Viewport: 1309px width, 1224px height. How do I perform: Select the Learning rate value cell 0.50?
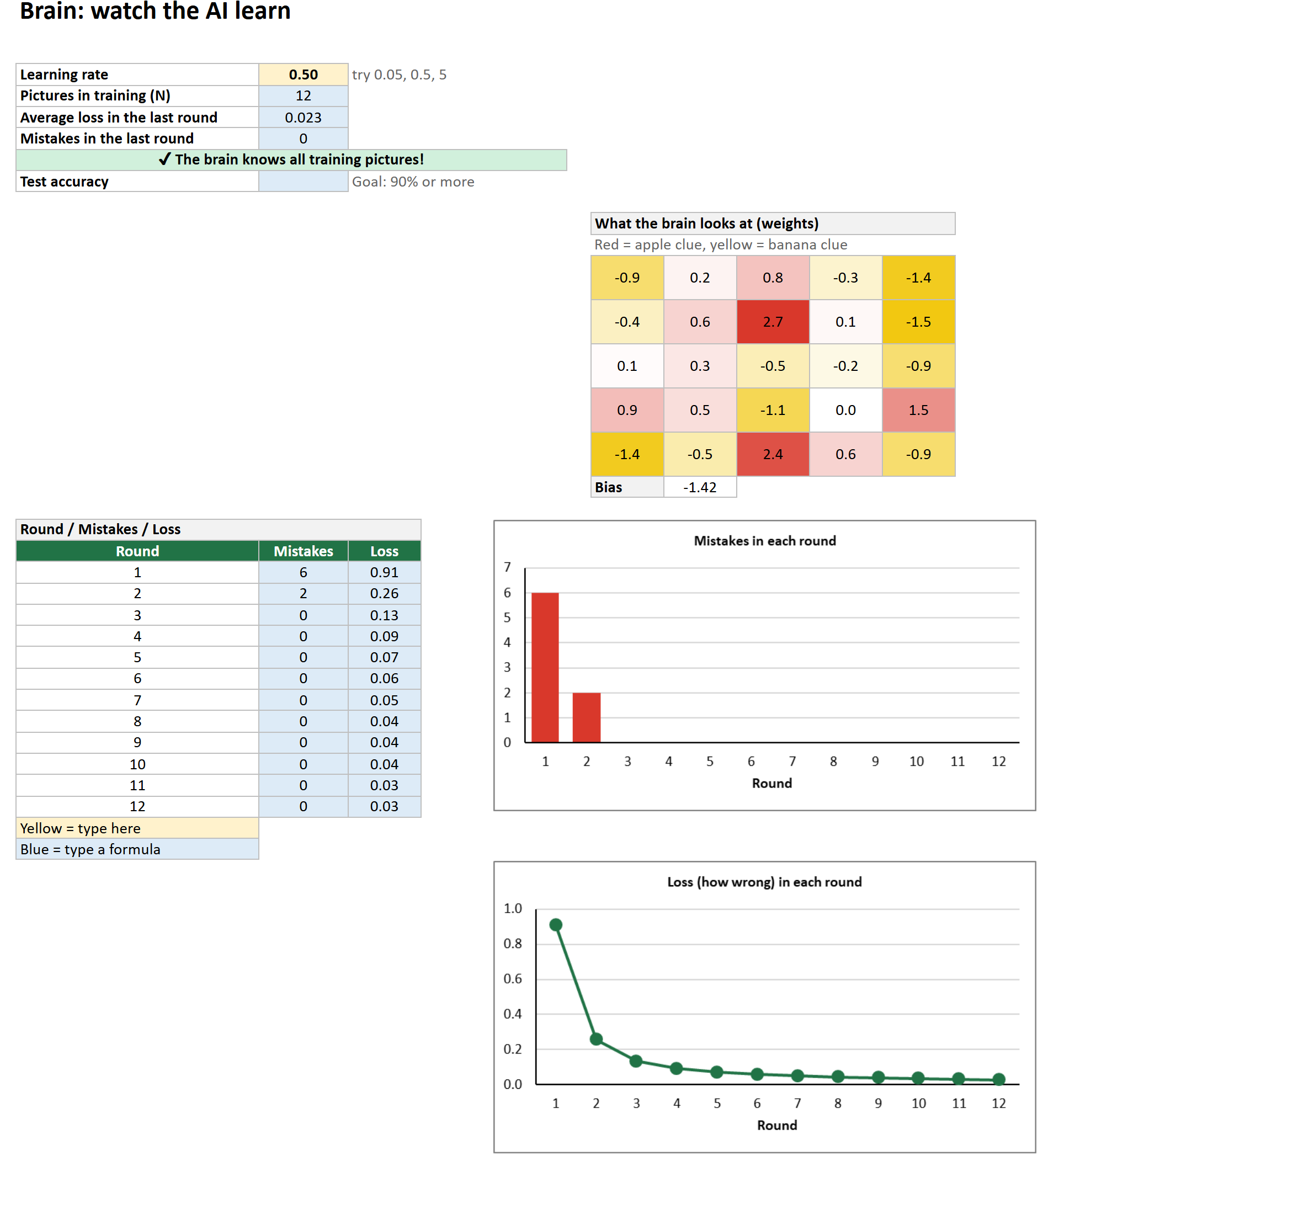[x=303, y=74]
